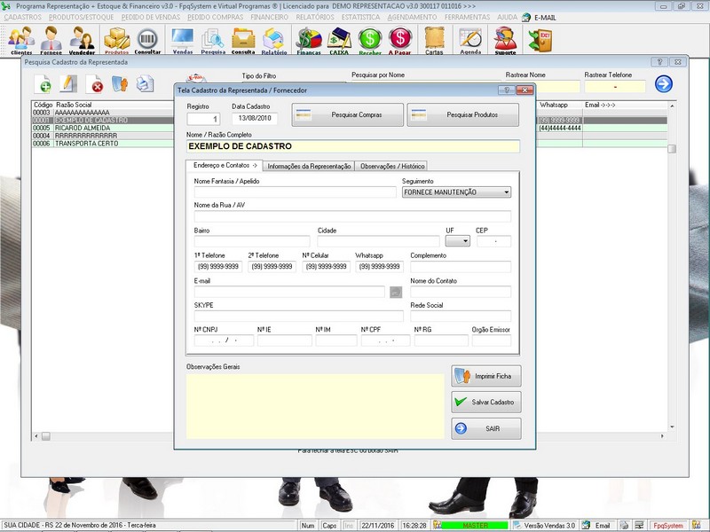Open the UF state dropdown

click(457, 241)
